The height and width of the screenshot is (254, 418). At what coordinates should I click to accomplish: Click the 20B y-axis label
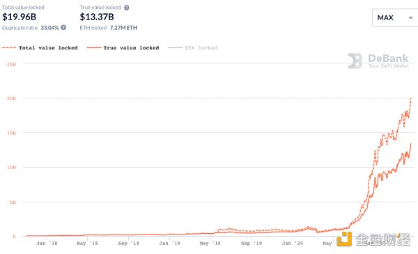point(11,99)
